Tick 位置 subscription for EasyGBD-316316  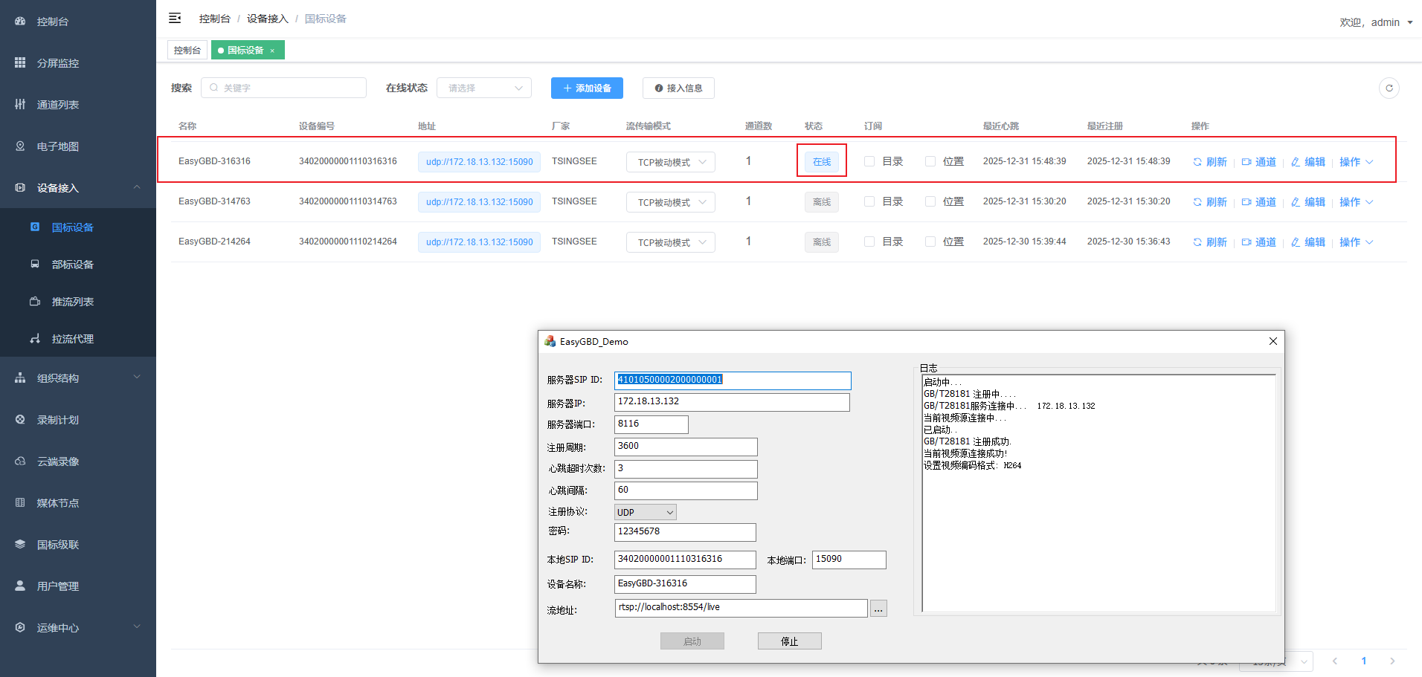[930, 161]
